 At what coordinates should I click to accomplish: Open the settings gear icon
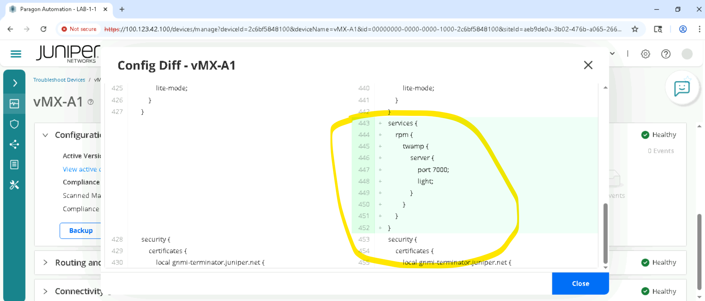coord(645,54)
